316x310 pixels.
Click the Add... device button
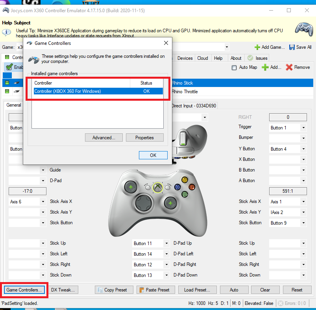271,67
